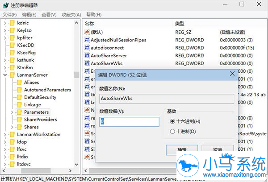
Task: Click the lfsvc folder icon
Action: (x=12, y=149)
